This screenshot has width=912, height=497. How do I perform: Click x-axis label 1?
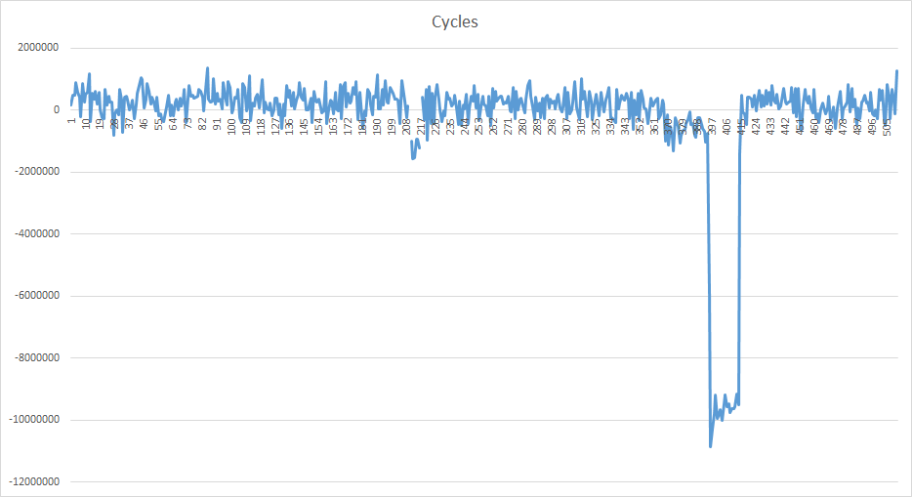[71, 120]
